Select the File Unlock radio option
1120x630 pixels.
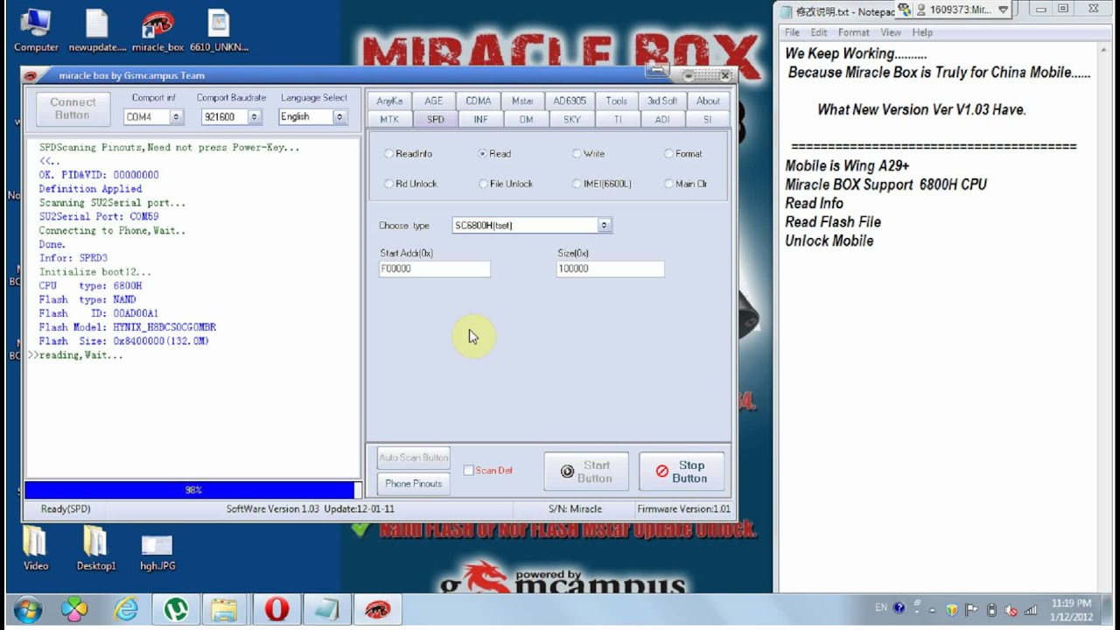tap(505, 184)
